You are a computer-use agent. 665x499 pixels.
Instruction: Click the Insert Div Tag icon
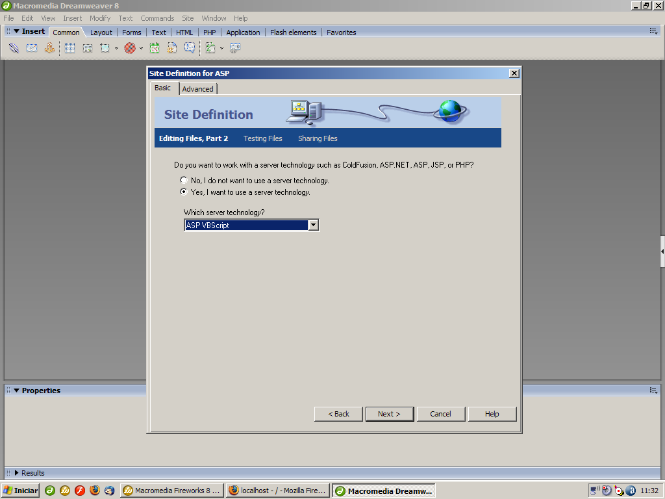tap(88, 48)
